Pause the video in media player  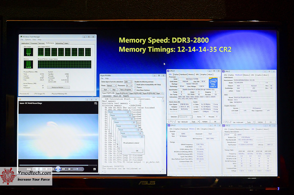tap(58, 169)
